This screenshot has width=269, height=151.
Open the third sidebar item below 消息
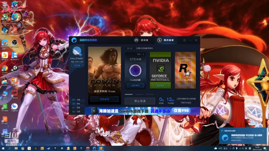coord(76,107)
